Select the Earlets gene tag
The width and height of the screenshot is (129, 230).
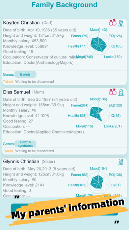coord(25,74)
